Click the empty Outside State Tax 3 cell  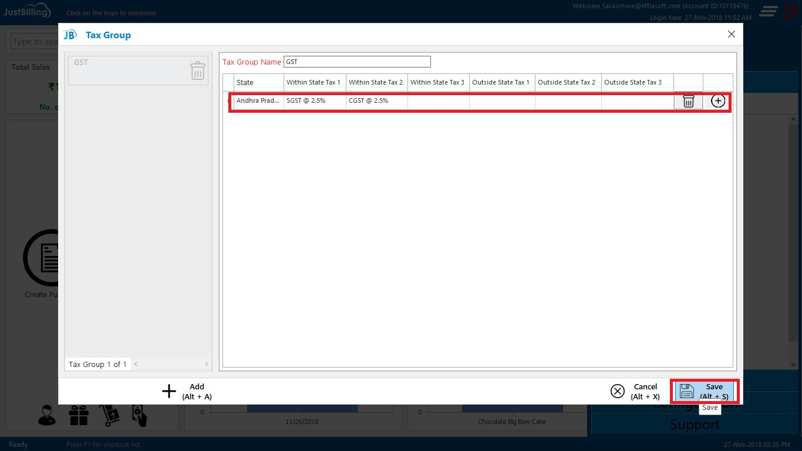638,101
